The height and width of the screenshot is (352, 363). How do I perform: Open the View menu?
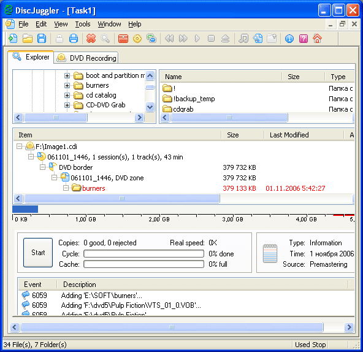(61, 24)
